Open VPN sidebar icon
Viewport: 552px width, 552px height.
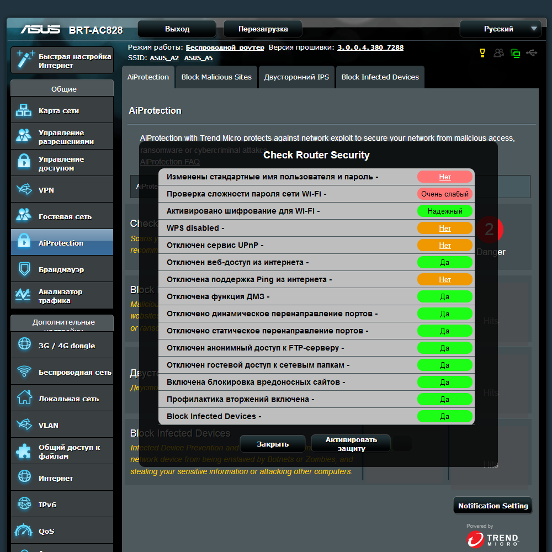click(24, 189)
